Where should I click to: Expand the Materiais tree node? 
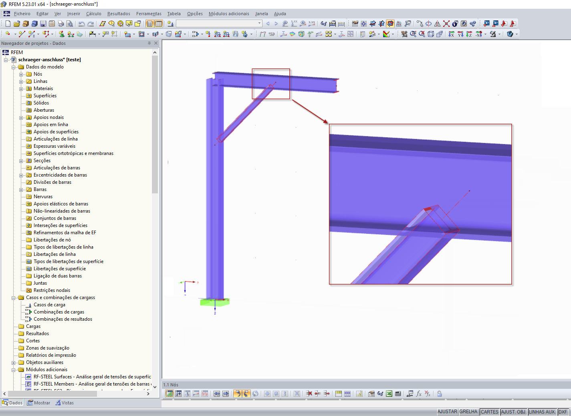[x=21, y=88]
